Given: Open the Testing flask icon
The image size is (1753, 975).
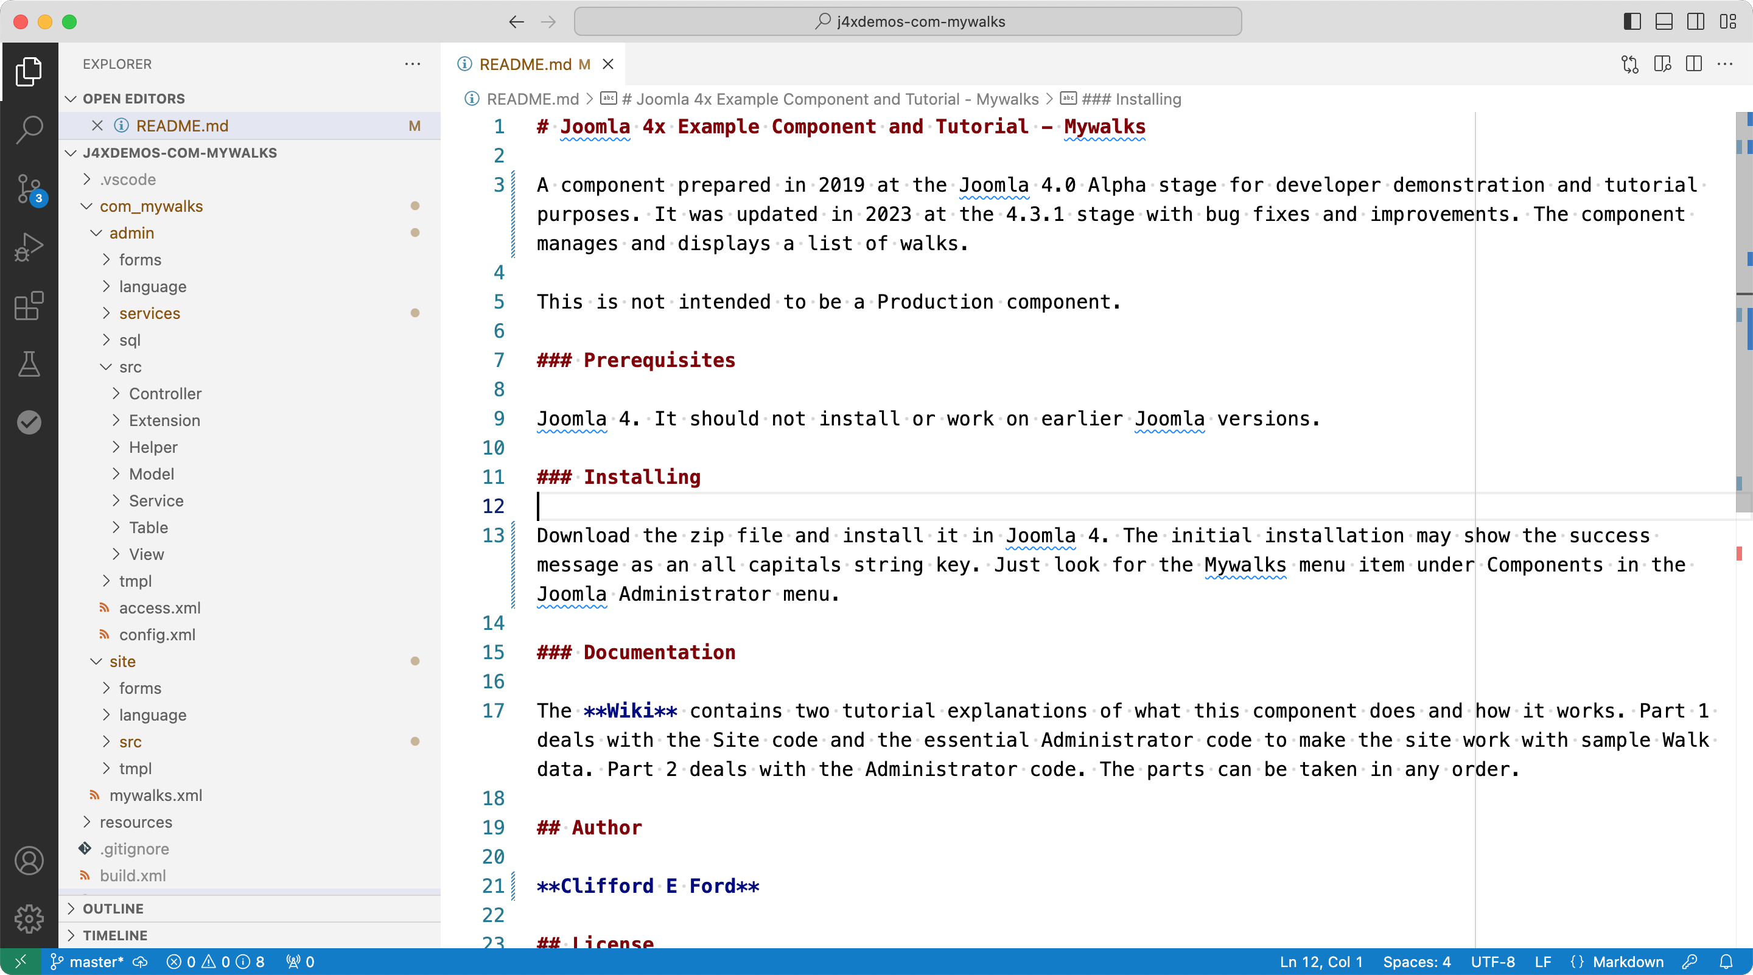Looking at the screenshot, I should point(29,364).
